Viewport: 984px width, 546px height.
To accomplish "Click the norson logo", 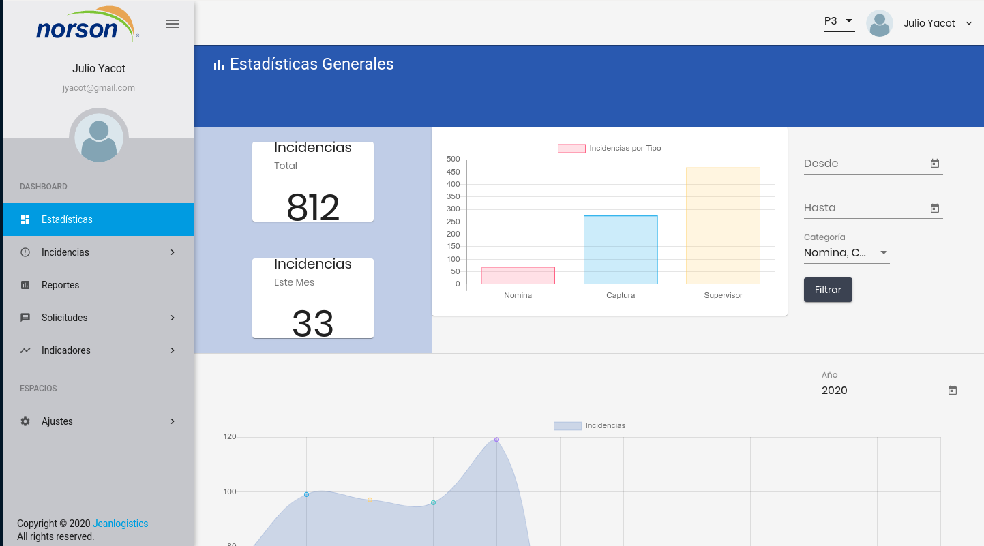I will [x=87, y=24].
